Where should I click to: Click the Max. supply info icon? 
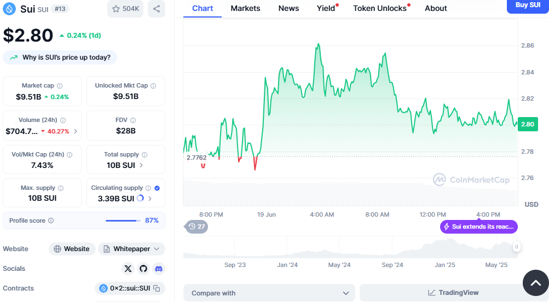pyautogui.click(x=61, y=188)
